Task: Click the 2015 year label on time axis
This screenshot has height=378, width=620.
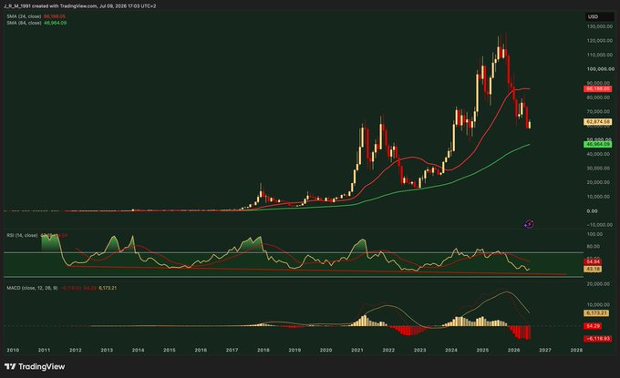Action: pyautogui.click(x=170, y=350)
